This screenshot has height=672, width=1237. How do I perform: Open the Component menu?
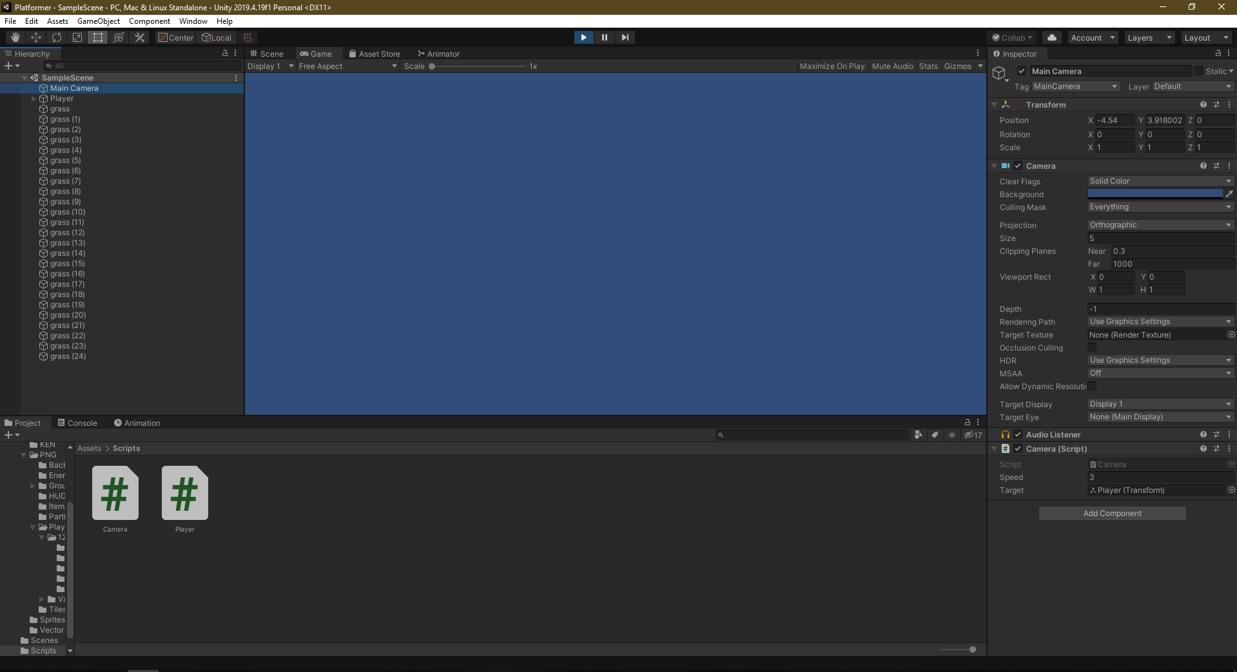150,21
